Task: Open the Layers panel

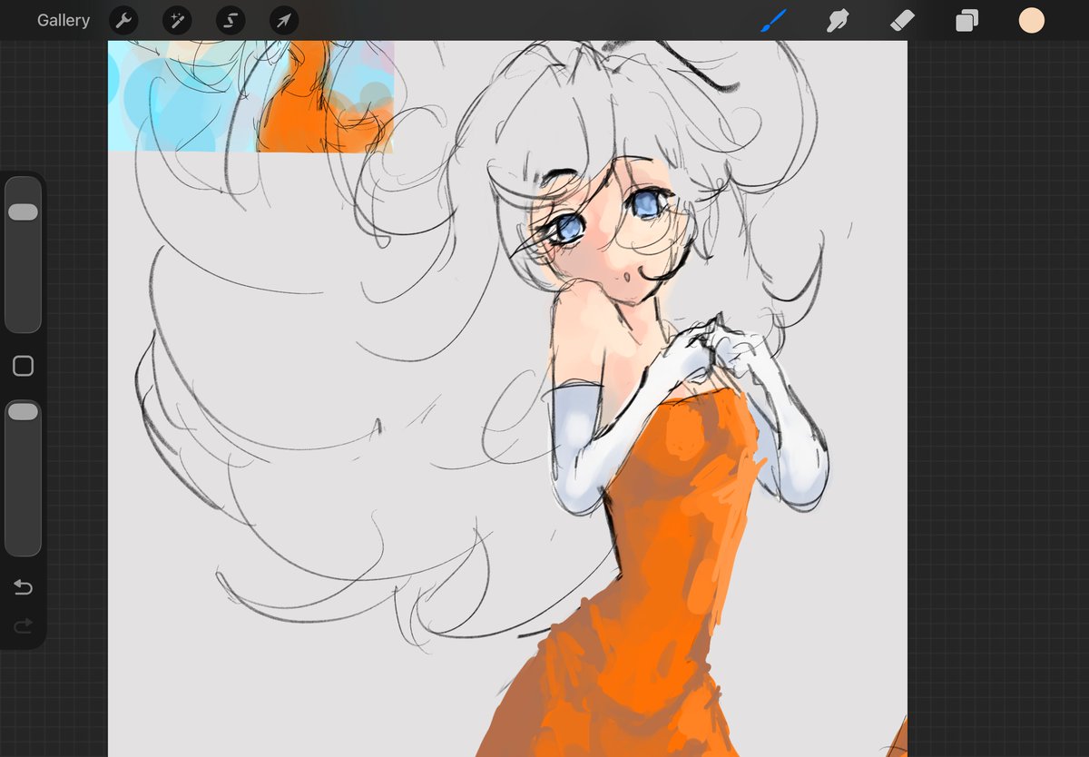Action: pos(966,21)
